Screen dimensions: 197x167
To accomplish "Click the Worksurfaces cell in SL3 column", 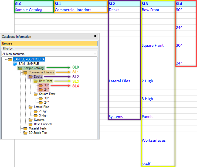I will 158,140.
